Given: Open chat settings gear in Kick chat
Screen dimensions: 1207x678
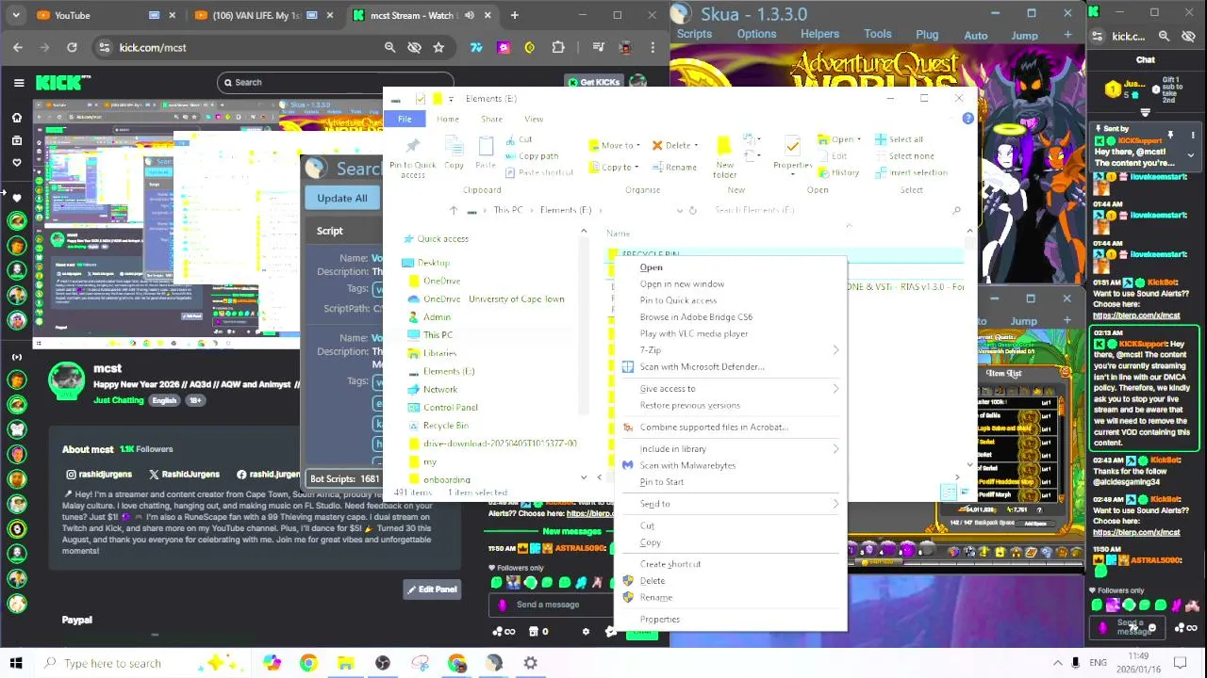Looking at the screenshot, I should tap(586, 631).
